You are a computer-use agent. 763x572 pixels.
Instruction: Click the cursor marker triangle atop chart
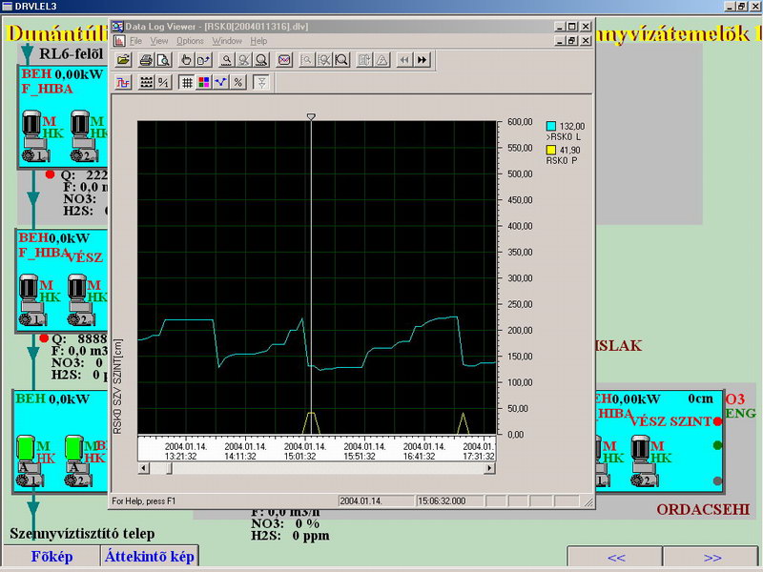(311, 116)
